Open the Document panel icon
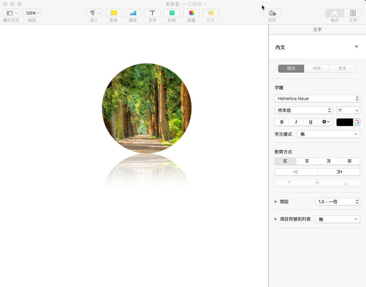This screenshot has height=287, width=366. click(353, 13)
